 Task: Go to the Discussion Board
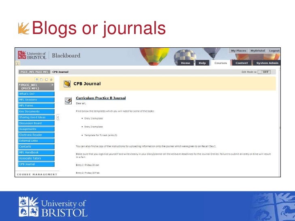pos(36,123)
